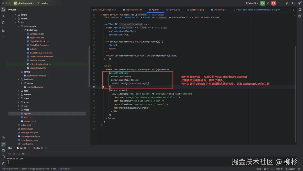The image size is (303, 171).
Task: Open dashboardConfig.ts in project tree
Action: click(x=36, y=76)
